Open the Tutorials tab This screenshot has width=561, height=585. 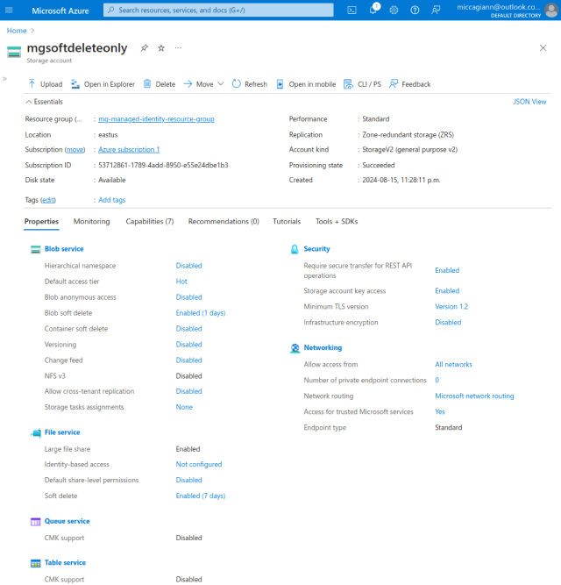pyautogui.click(x=287, y=222)
